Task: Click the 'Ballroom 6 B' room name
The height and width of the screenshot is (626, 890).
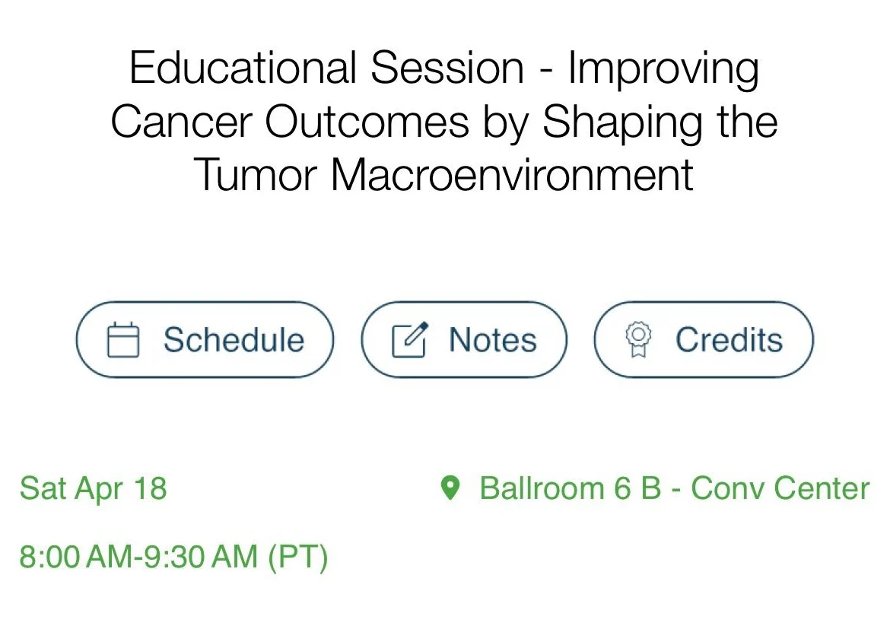Action: click(571, 488)
